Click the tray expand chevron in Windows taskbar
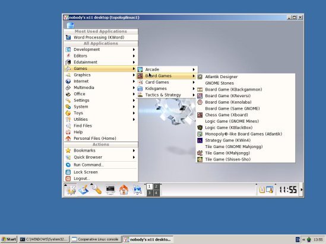The image size is (326, 244). (x=303, y=240)
